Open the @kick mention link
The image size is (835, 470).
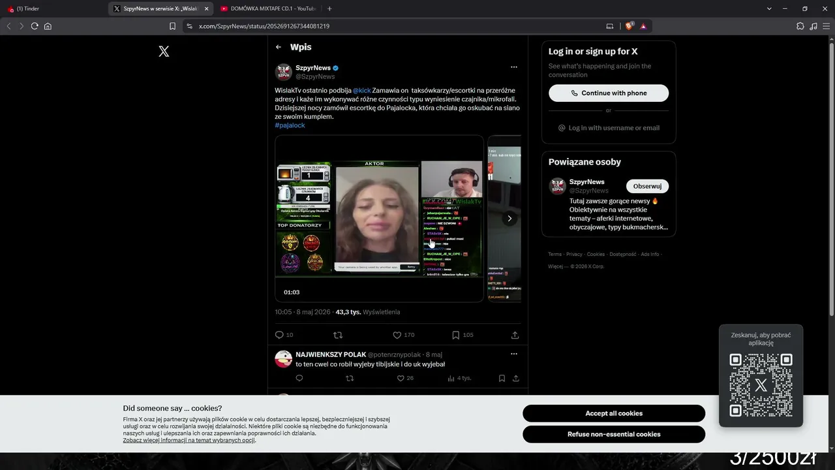click(x=362, y=90)
